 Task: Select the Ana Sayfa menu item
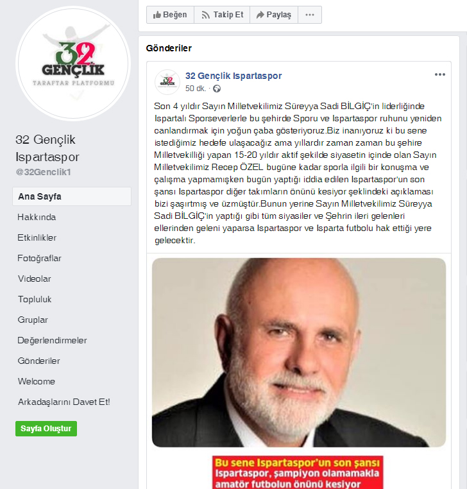(x=72, y=196)
